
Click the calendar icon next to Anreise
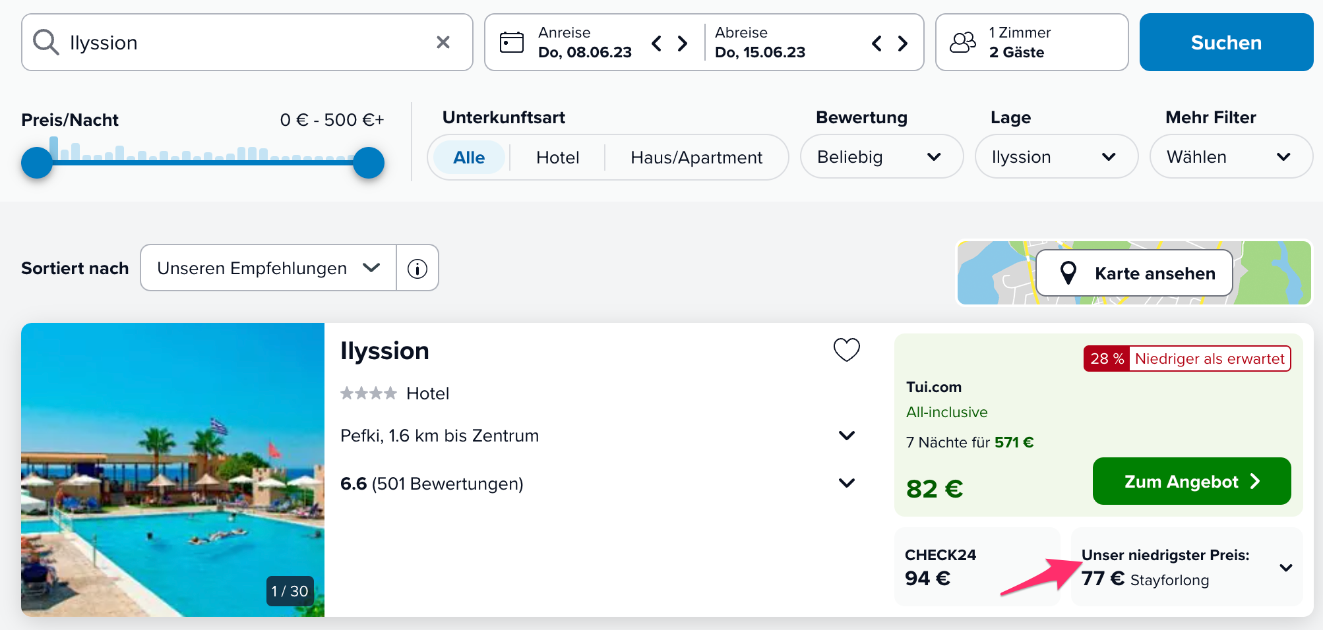pyautogui.click(x=512, y=43)
